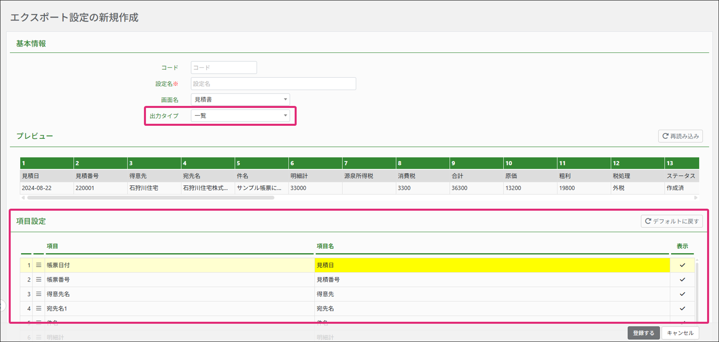The width and height of the screenshot is (719, 342).
Task: Click reset icon on デフォルトに戻す button
Action: [x=648, y=221]
